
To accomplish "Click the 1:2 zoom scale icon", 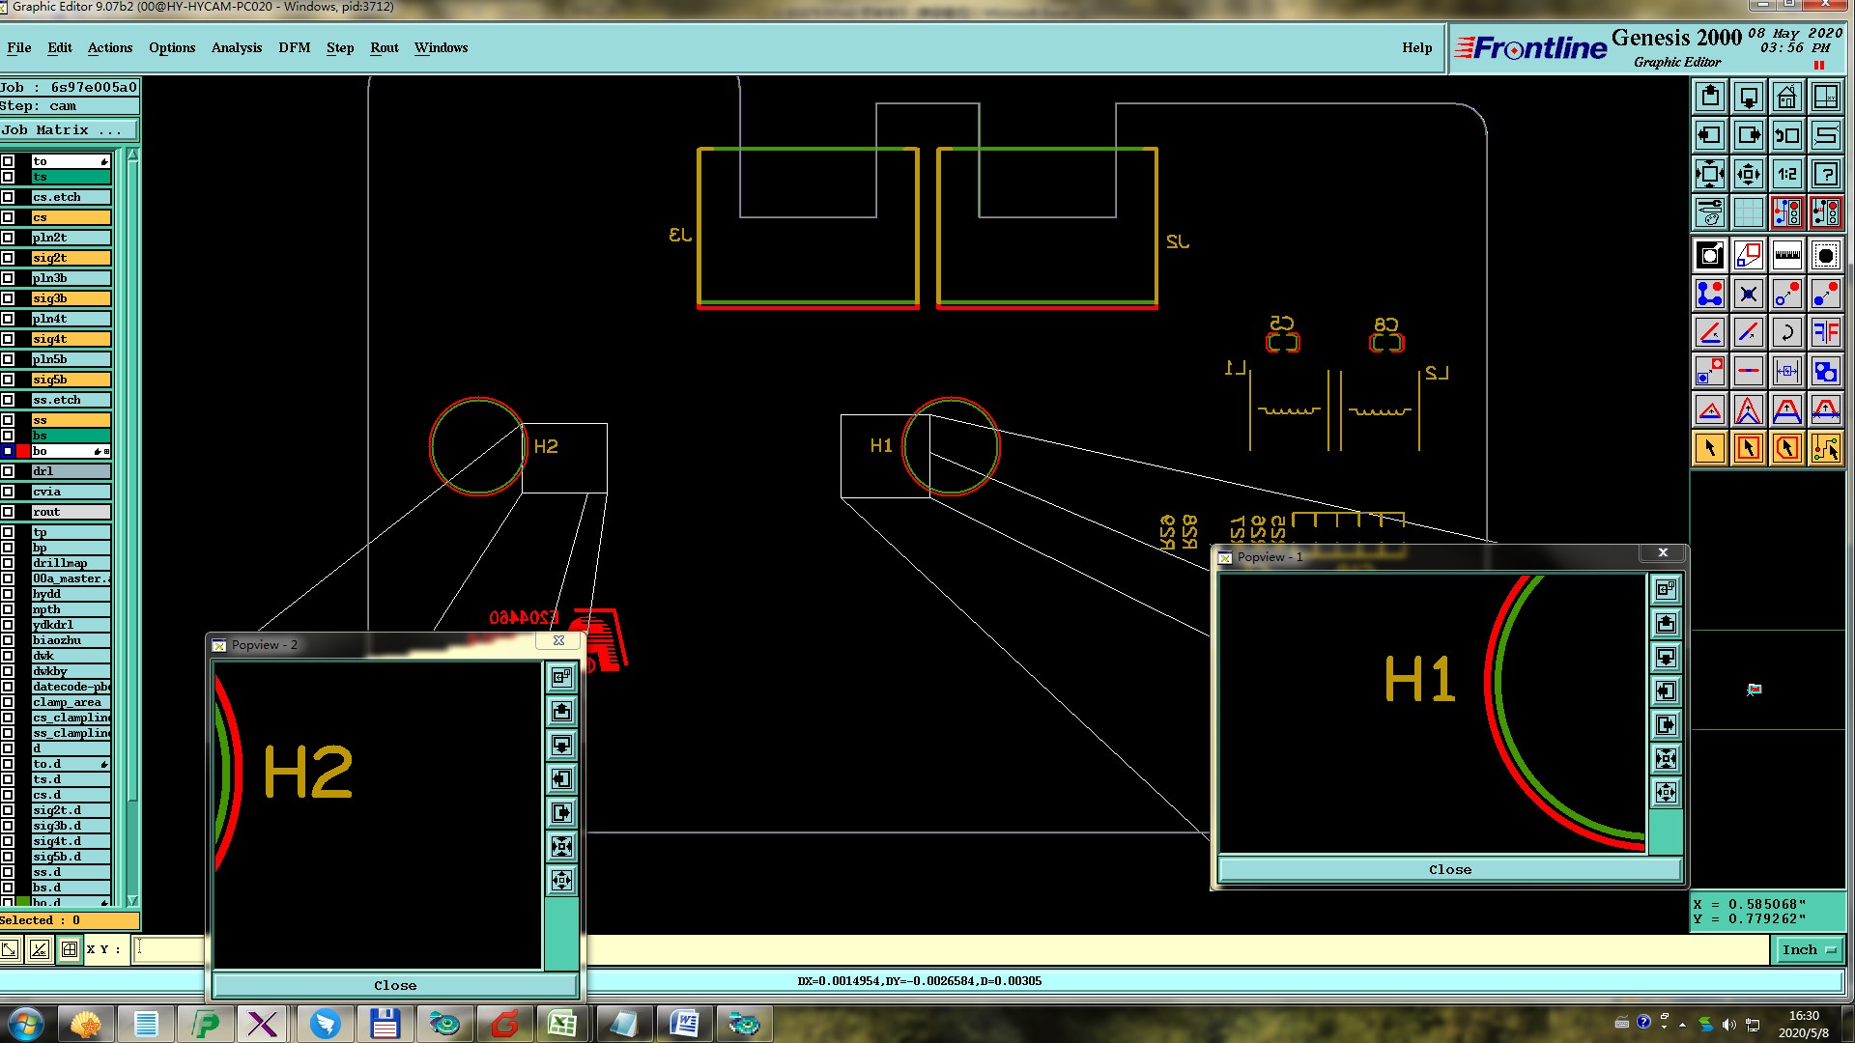I will click(1786, 175).
